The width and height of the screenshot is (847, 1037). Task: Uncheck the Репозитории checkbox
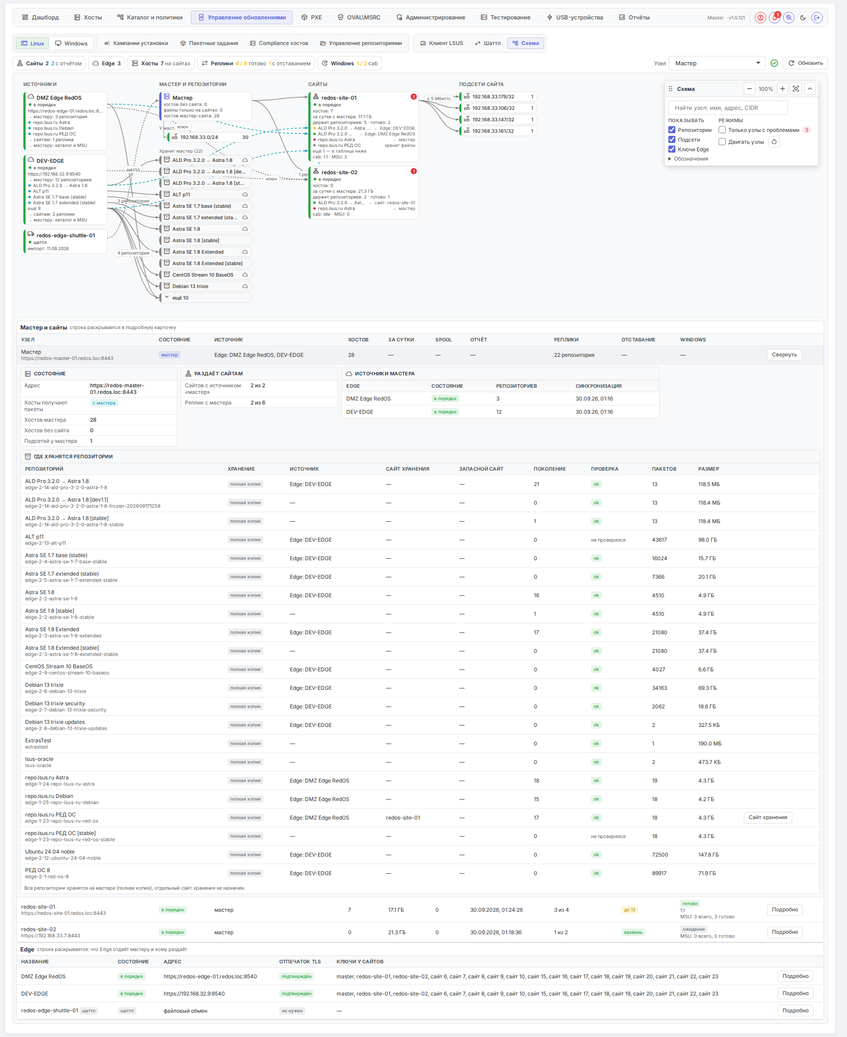(672, 130)
